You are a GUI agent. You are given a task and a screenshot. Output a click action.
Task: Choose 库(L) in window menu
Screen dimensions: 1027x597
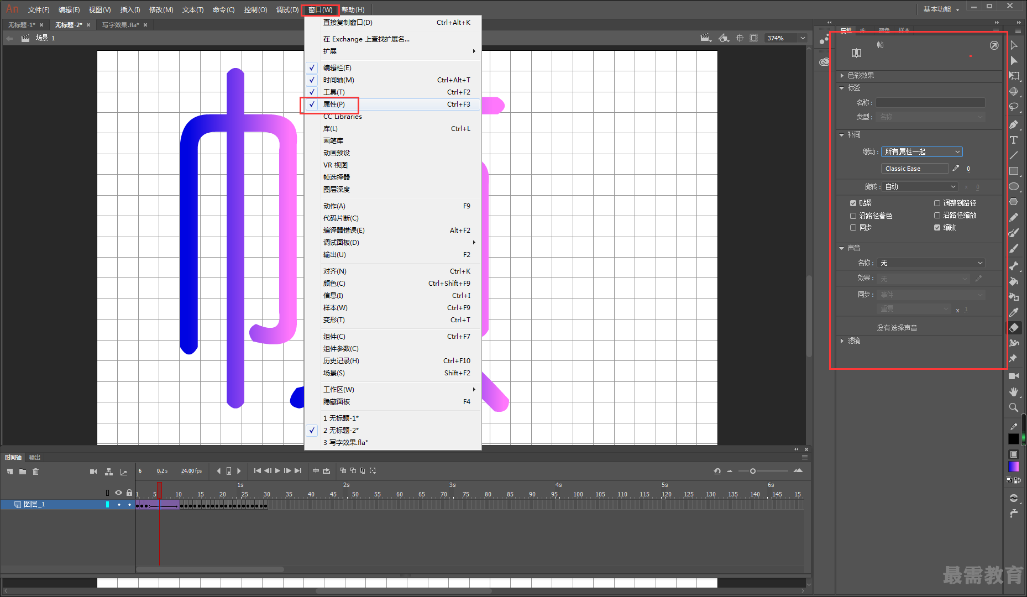point(392,129)
